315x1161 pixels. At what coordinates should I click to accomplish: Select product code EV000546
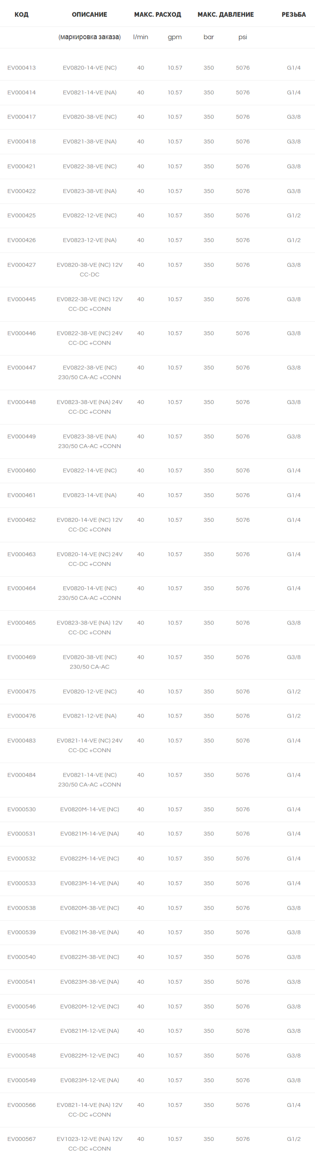coord(22,1007)
